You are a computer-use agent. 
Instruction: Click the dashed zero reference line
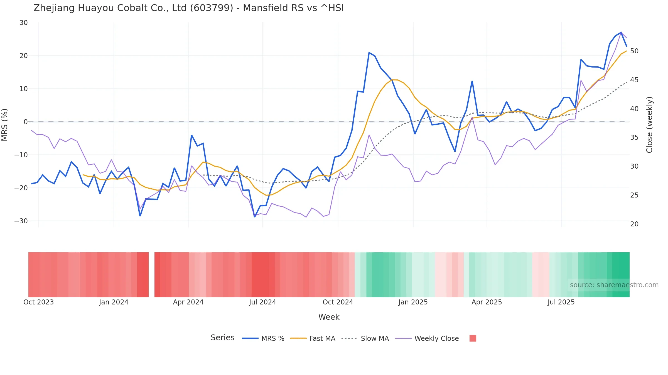pyautogui.click(x=329, y=122)
